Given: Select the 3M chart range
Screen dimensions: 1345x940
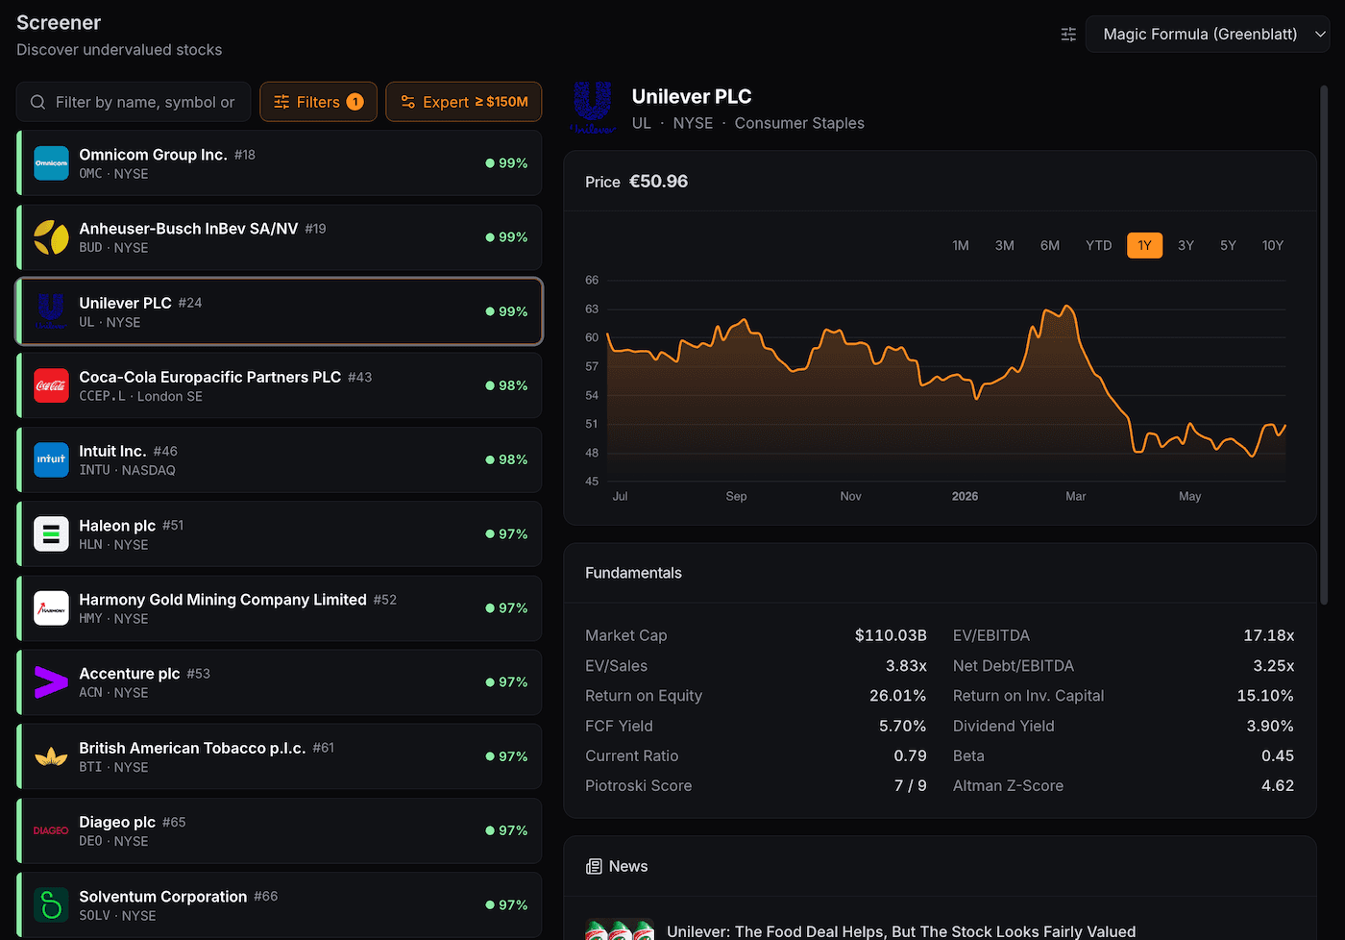Looking at the screenshot, I should (x=1005, y=245).
